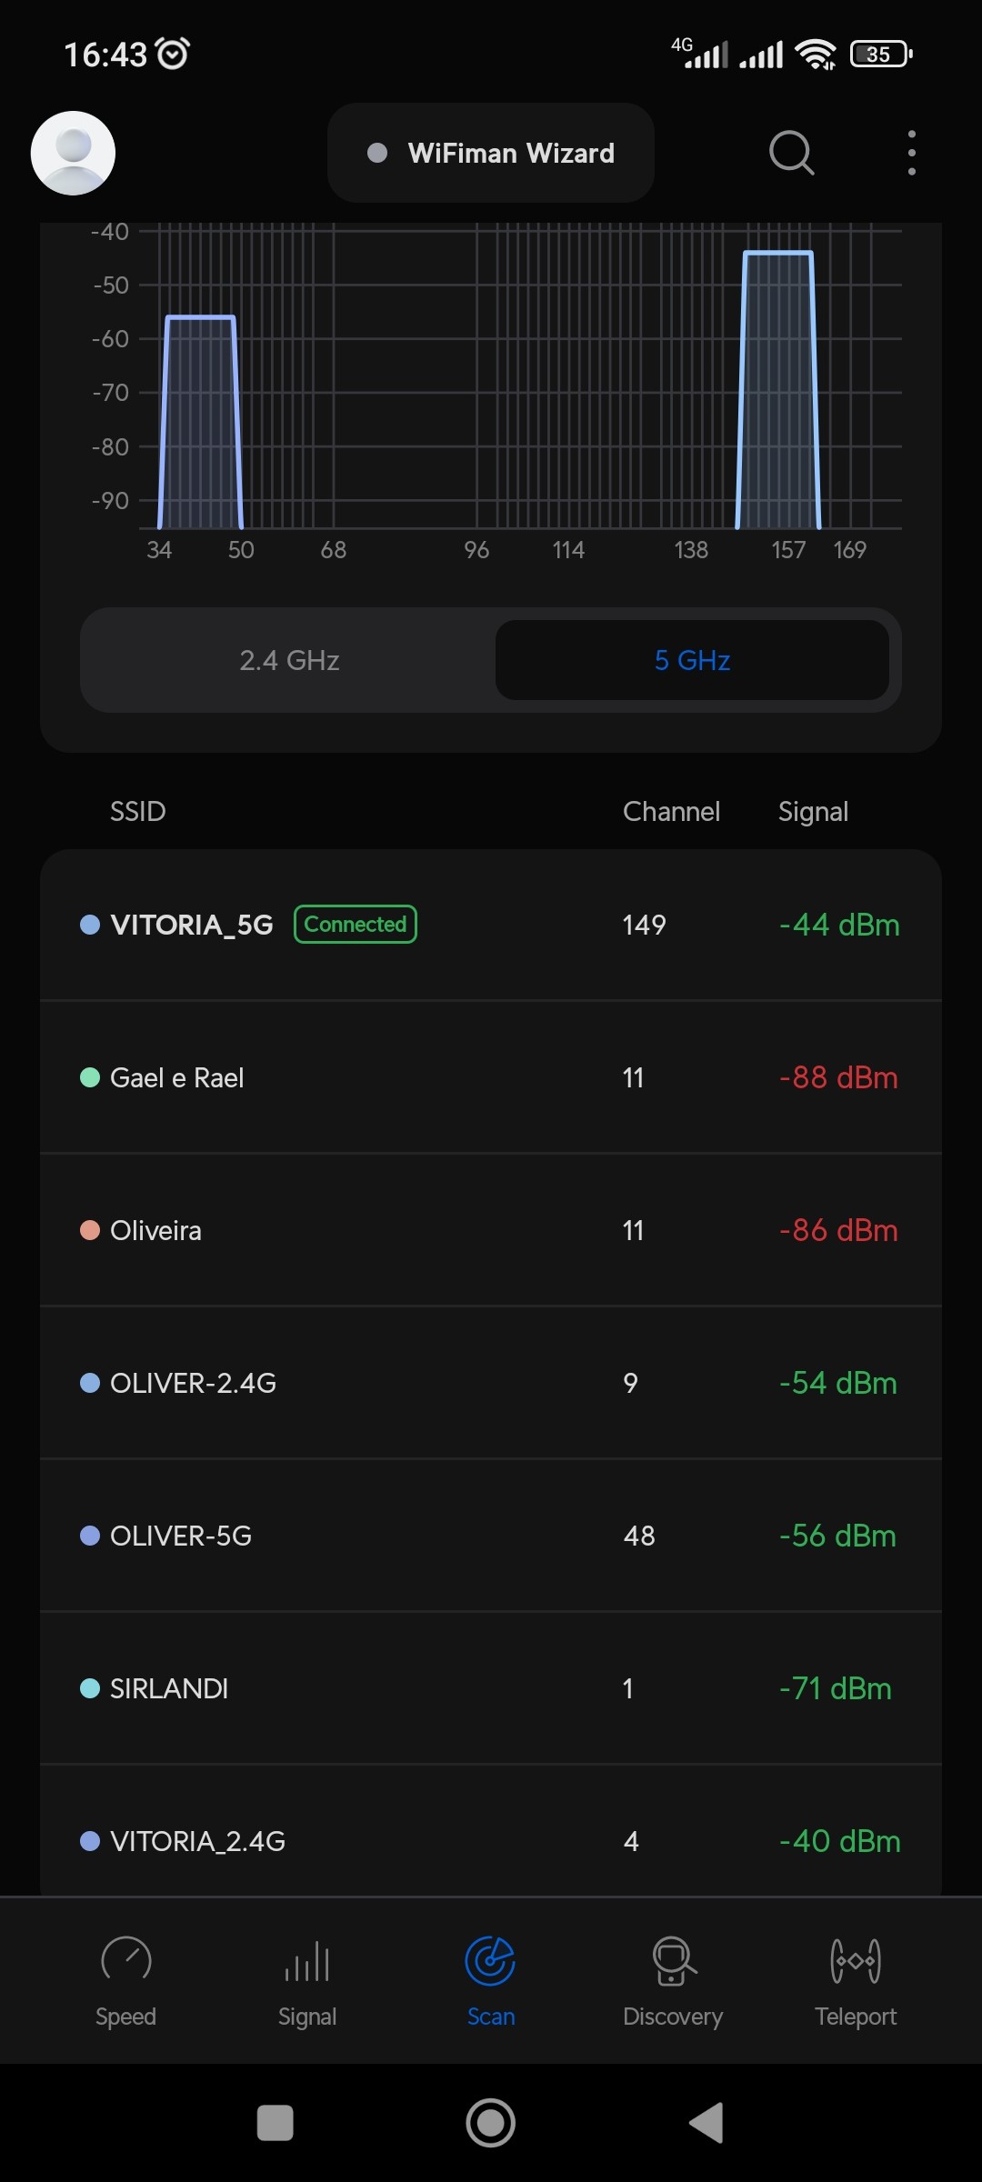This screenshot has width=982, height=2182.
Task: Select the OLIVER-5G network row
Action: 490,1536
